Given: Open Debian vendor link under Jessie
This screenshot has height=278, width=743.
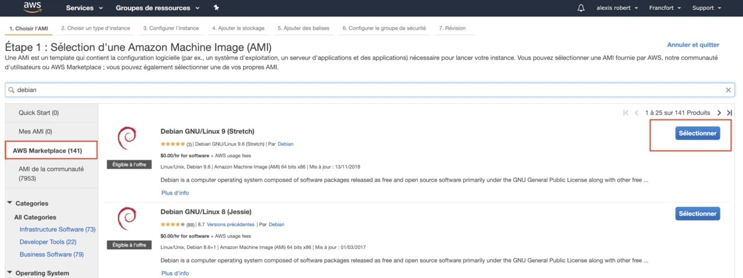Looking at the screenshot, I should click(276, 224).
